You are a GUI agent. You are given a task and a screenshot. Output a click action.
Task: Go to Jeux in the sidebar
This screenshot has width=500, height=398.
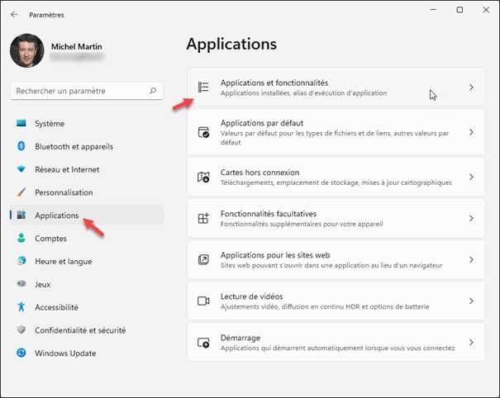[43, 284]
